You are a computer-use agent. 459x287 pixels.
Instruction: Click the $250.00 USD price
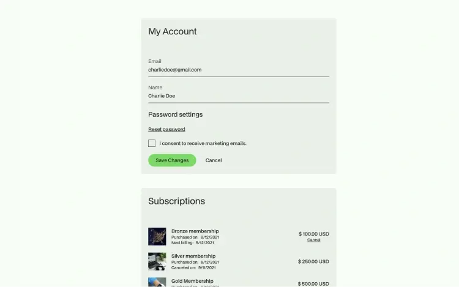tap(313, 261)
